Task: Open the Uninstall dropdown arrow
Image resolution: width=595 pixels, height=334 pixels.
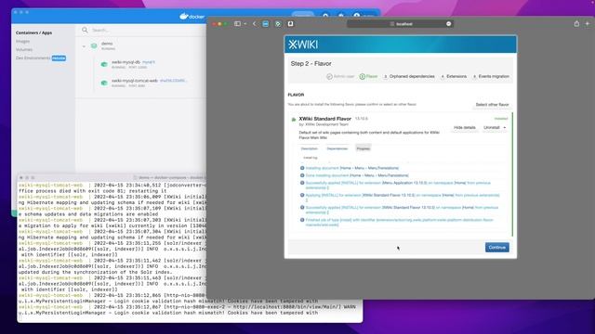Action: point(504,128)
